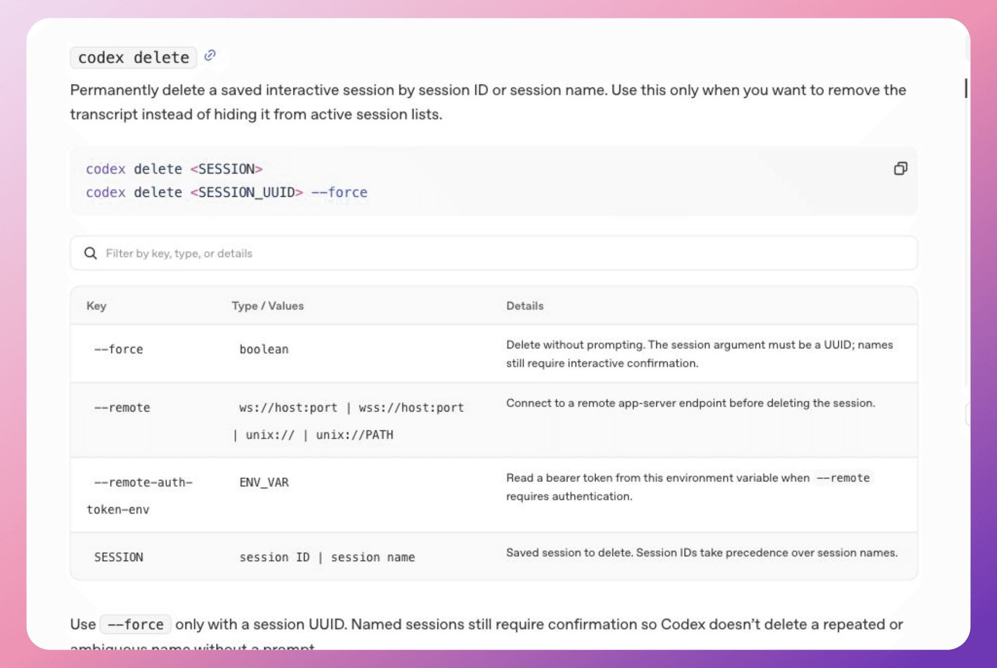Click the "Permanently delete a saved interactive session" paragraph

pyautogui.click(x=488, y=102)
